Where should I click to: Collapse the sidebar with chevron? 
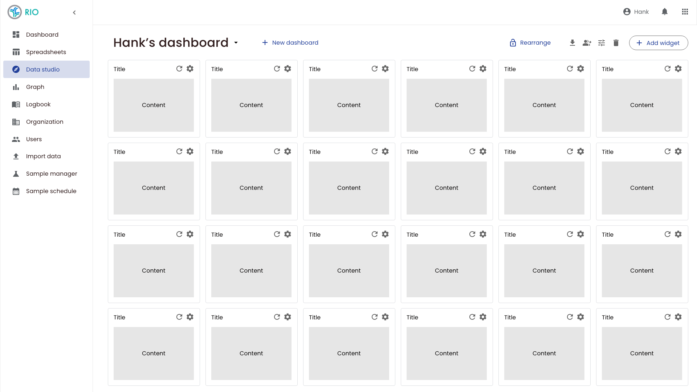click(x=74, y=12)
